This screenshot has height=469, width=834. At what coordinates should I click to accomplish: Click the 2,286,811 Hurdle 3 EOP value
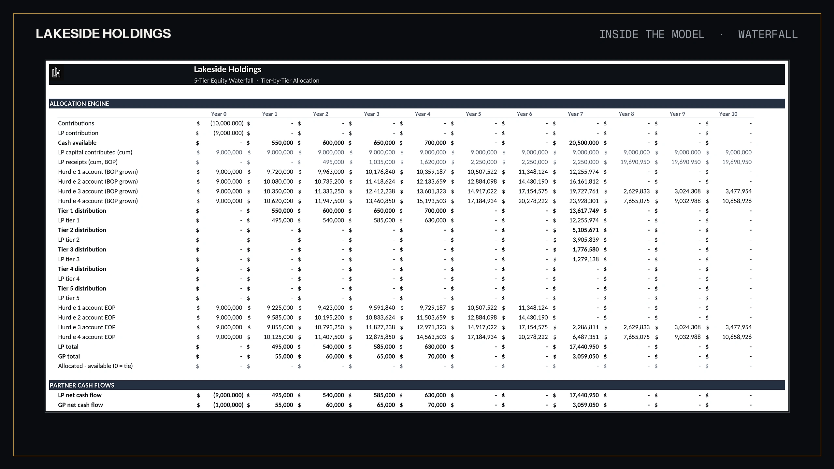tap(586, 327)
